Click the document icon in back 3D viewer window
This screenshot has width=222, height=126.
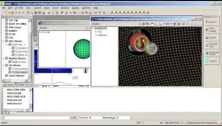(87, 28)
